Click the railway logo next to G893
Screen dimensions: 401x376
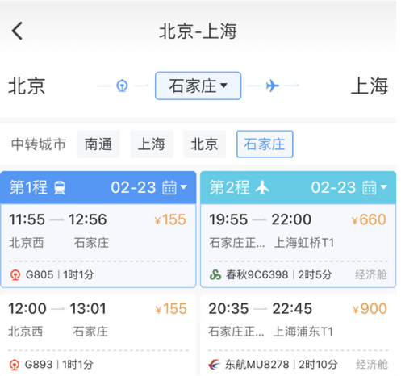click(x=15, y=365)
